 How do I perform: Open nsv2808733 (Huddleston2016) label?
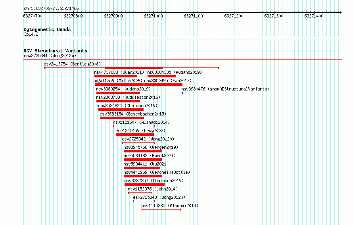pos(128,97)
